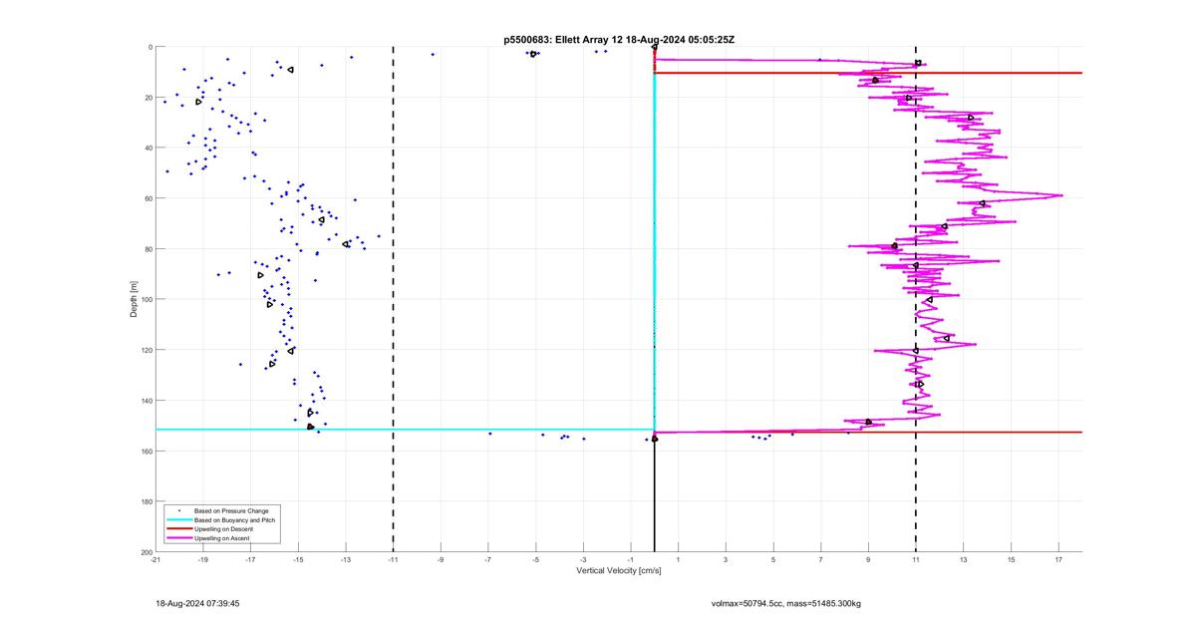This screenshot has width=1196, height=620.
Task: Click x-axis tick label 11
Action: pos(916,560)
